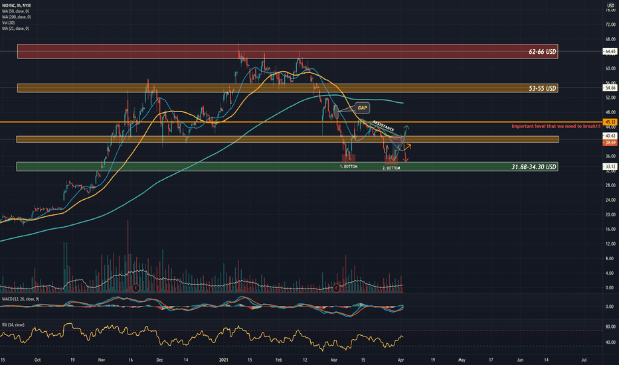619x365 pixels.
Task: Select the RESISTANCE trendline label
Action: (383, 126)
